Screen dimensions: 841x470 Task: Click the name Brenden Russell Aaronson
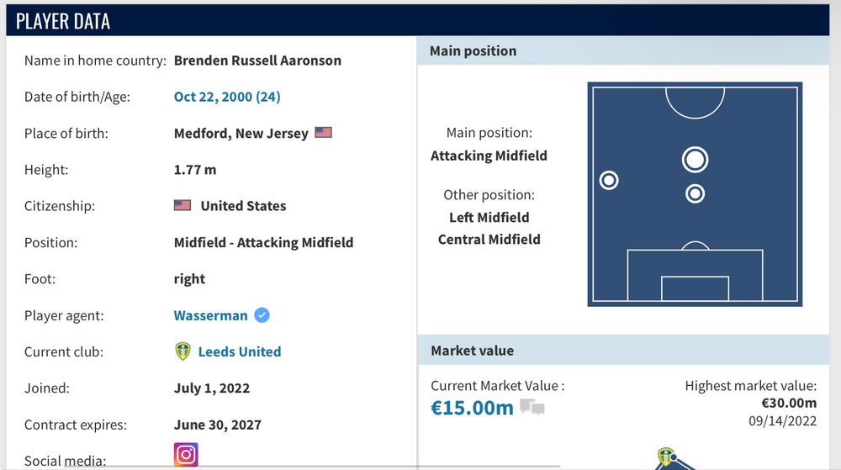click(x=257, y=61)
